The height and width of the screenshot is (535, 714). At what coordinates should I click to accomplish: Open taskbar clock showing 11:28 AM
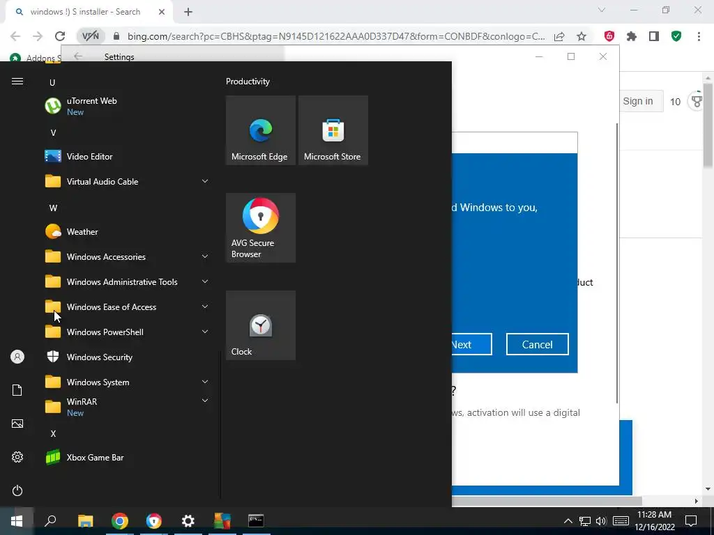(x=655, y=521)
